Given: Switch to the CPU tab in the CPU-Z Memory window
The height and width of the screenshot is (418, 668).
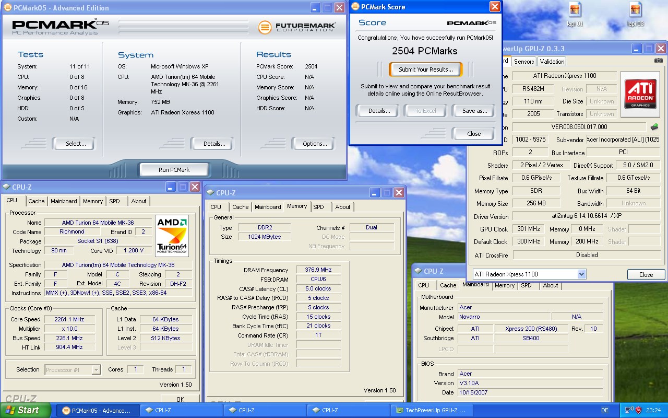Looking at the screenshot, I should coord(216,207).
